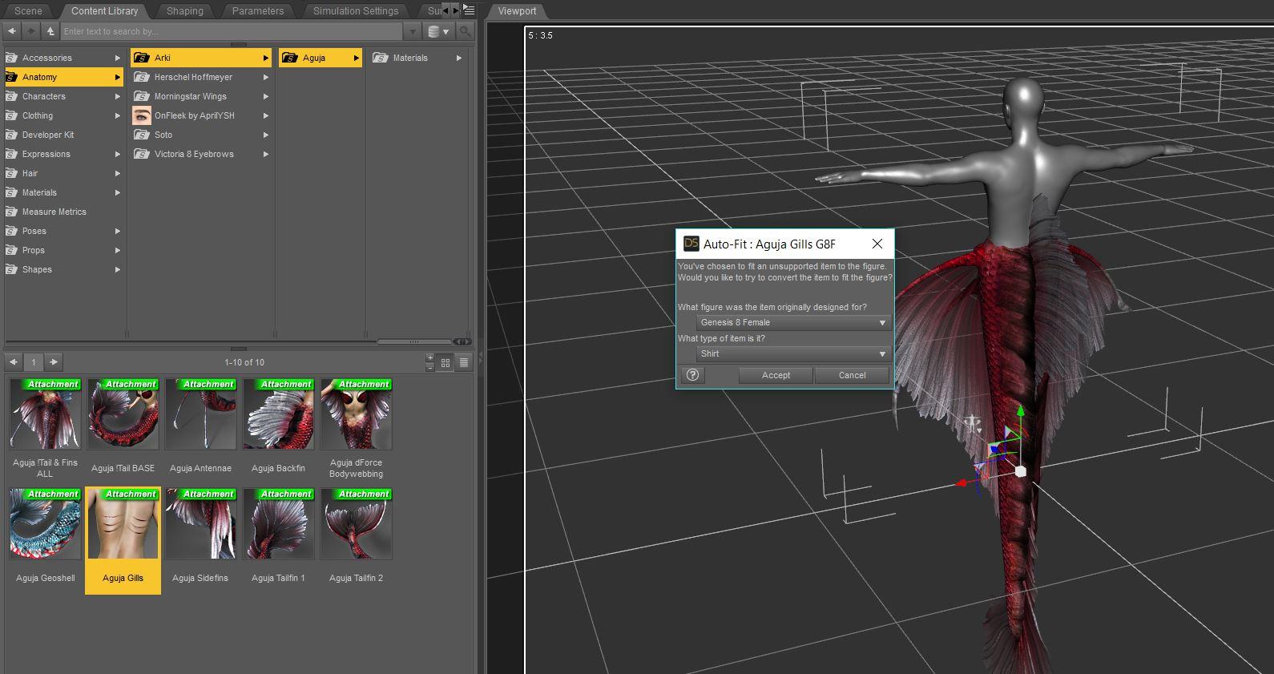Increase thumbnail size with plus icon
Viewport: 1274px width, 674px height.
tap(430, 357)
